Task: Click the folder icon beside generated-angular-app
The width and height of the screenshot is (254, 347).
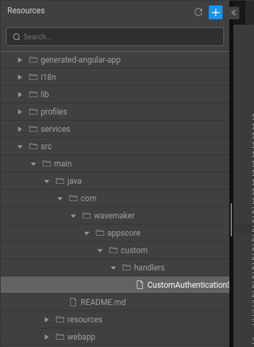Action: [x=33, y=60]
